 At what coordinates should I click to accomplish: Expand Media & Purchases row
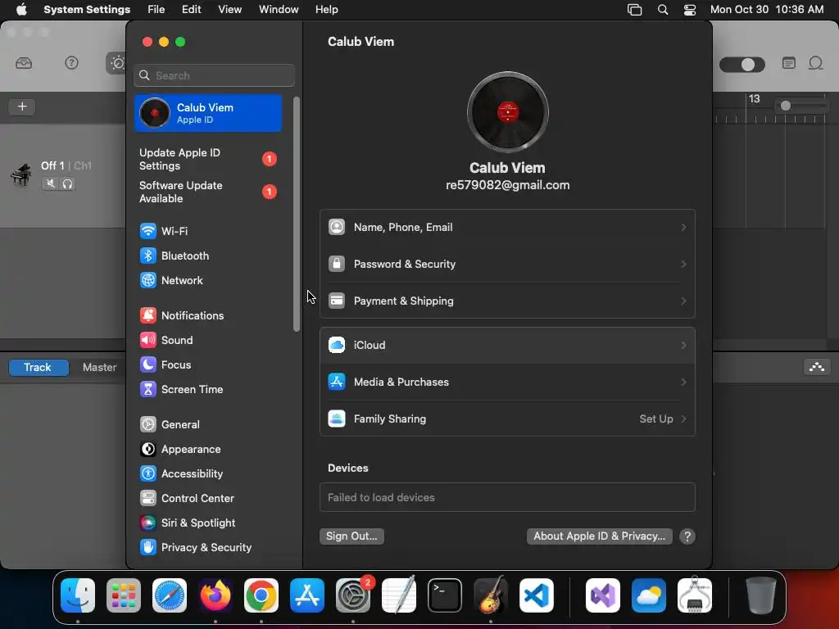pos(507,382)
